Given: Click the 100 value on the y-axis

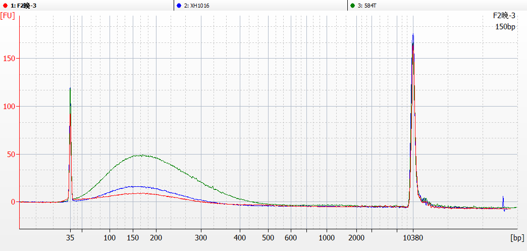Looking at the screenshot, I should tap(10, 106).
